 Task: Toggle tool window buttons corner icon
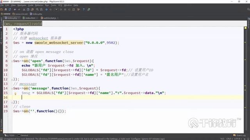(1, 139)
